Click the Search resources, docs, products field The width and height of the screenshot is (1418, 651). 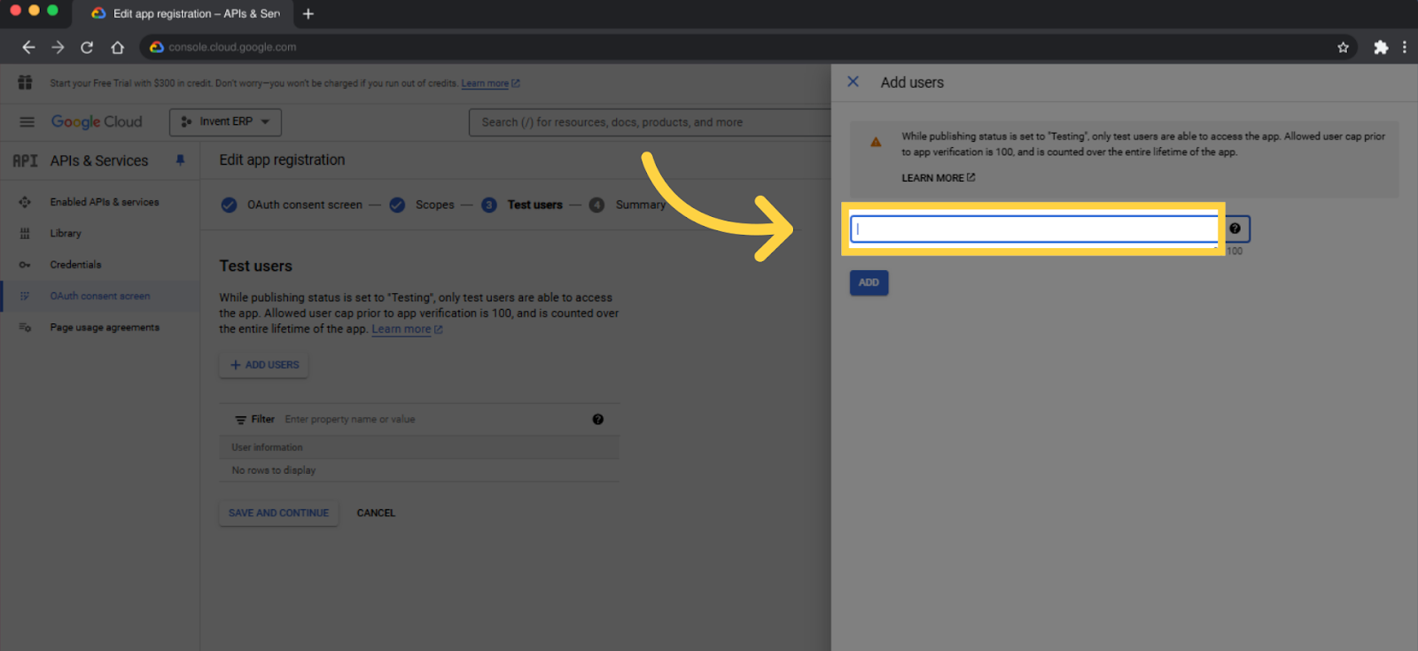tap(650, 122)
